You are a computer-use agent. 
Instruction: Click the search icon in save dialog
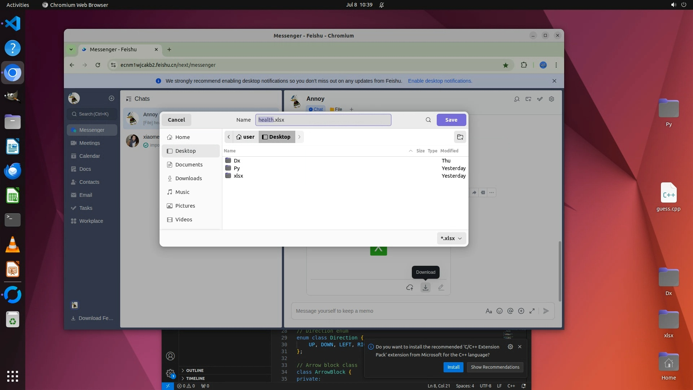pos(428,120)
